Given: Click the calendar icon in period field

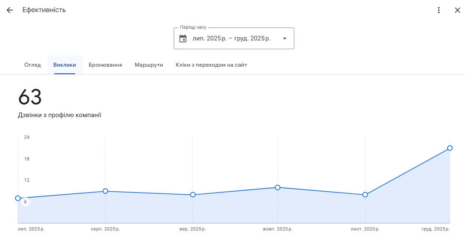Looking at the screenshot, I should tap(183, 38).
